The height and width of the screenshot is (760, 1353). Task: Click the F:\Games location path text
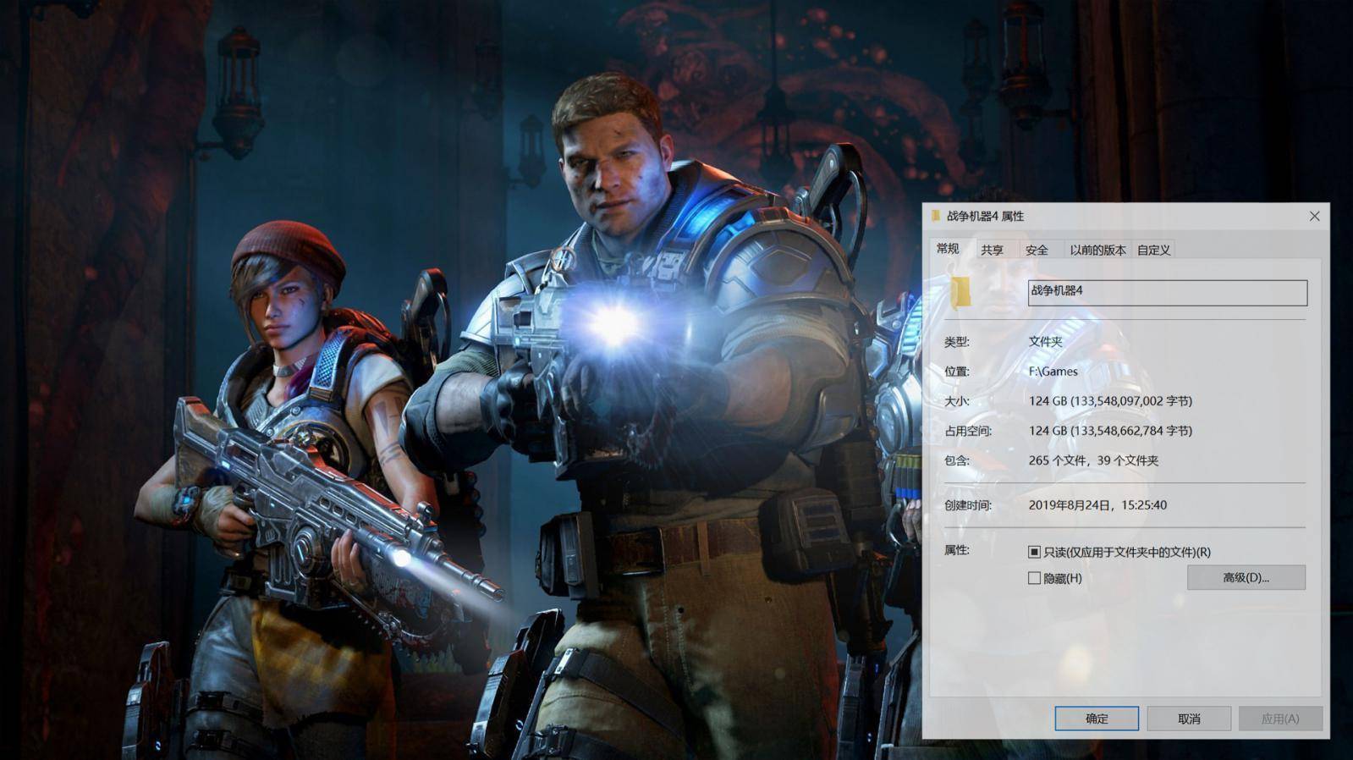(x=1053, y=372)
